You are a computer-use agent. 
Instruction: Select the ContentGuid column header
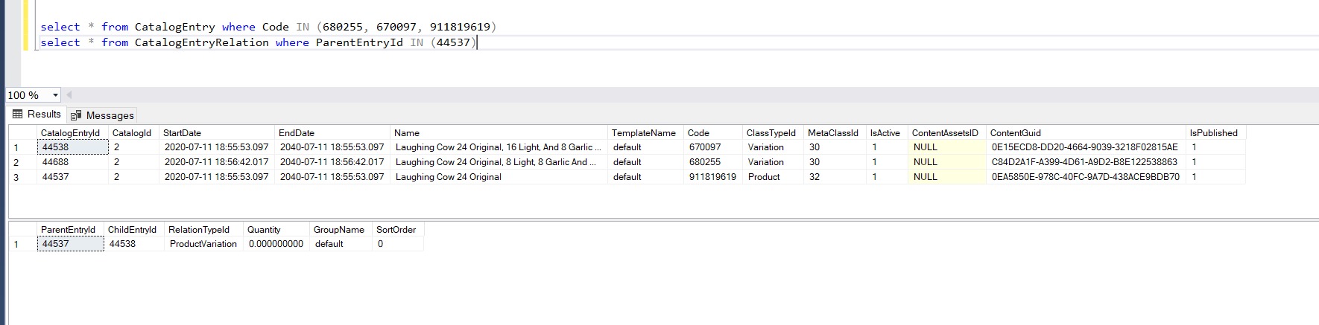coord(1015,133)
